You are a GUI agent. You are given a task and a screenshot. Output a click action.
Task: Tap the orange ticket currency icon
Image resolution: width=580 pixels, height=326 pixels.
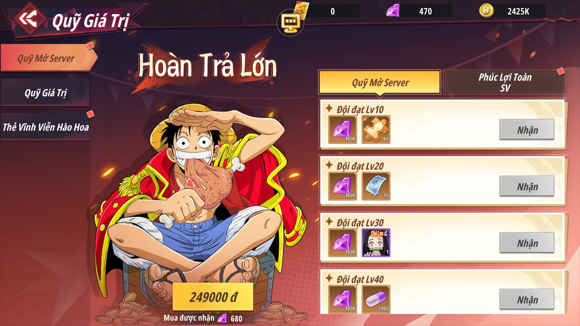click(x=301, y=10)
